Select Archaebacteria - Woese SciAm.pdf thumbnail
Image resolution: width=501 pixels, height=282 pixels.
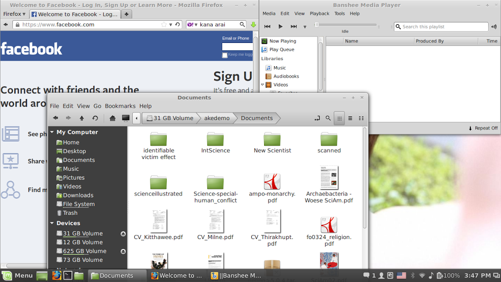[329, 178]
